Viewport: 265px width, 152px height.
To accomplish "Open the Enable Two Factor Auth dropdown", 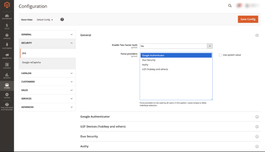I will coord(176,46).
